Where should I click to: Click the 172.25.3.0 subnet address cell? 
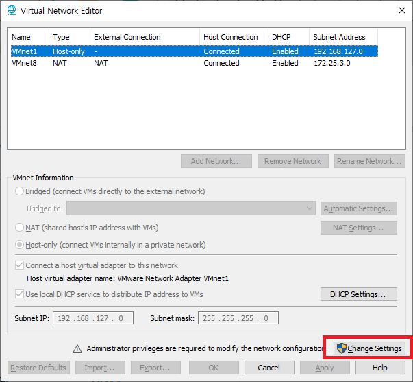(332, 63)
